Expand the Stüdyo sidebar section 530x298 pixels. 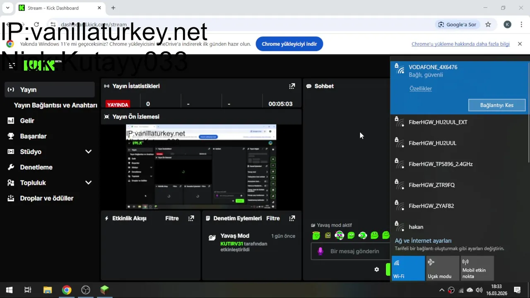[88, 151]
